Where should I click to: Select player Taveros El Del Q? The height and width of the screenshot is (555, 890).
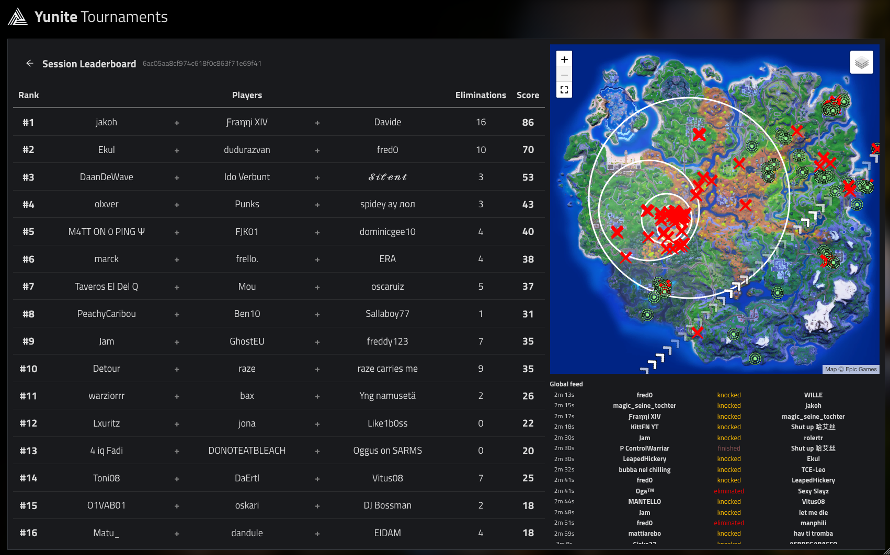pos(106,287)
